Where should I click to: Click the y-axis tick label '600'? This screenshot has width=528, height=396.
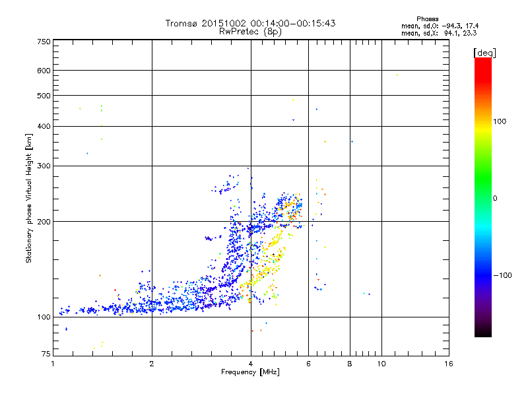[44, 71]
